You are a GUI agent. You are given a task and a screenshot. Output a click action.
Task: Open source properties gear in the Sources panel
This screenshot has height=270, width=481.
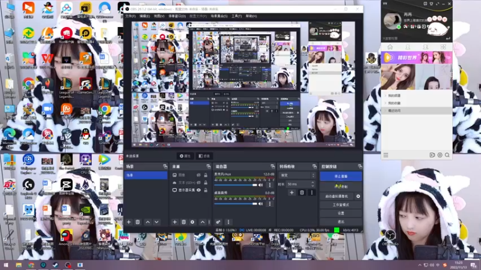coord(192,222)
